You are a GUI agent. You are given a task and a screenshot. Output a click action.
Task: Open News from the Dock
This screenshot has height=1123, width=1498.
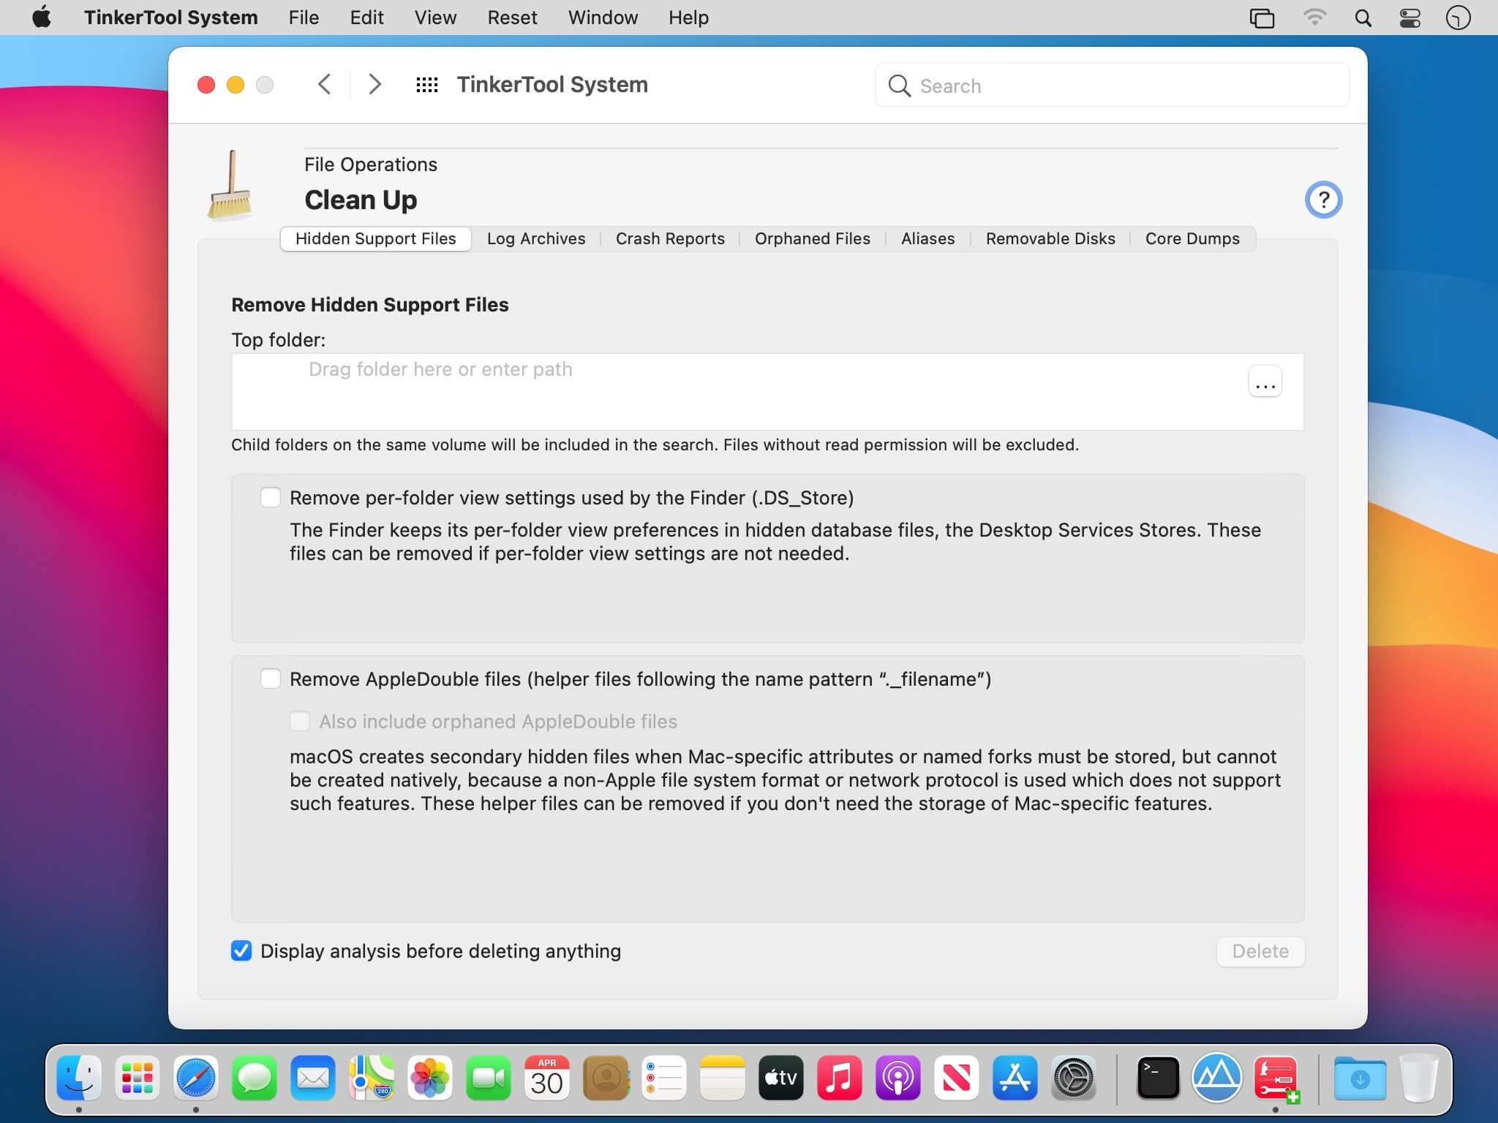point(957,1078)
